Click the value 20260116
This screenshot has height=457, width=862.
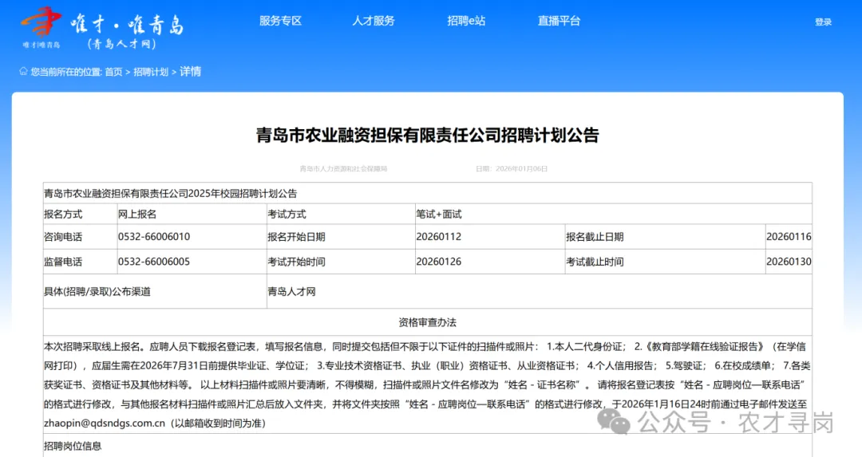(x=789, y=237)
